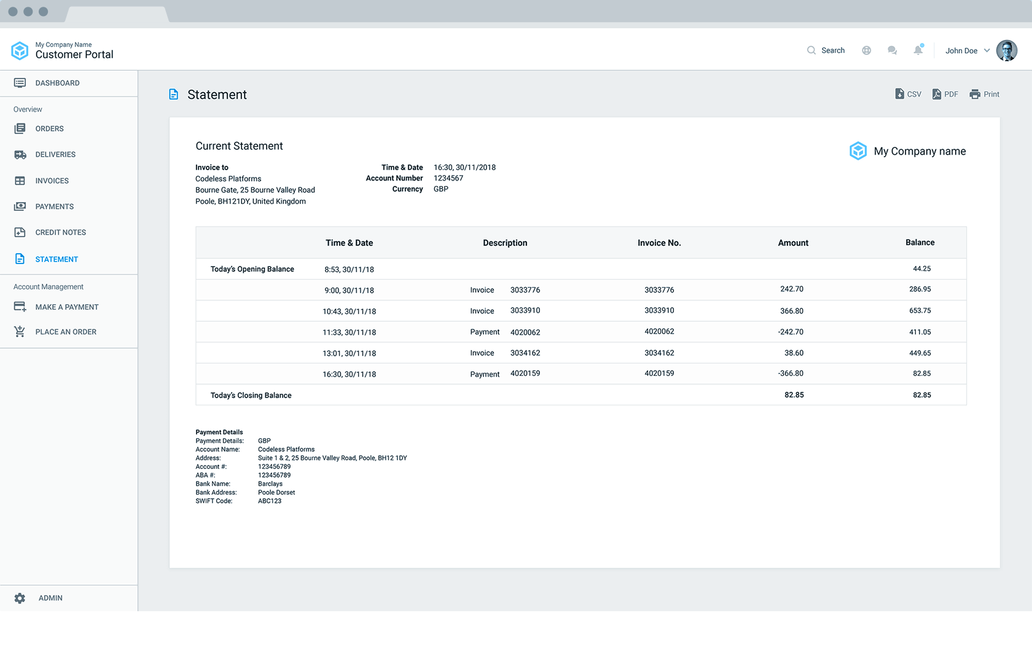The height and width of the screenshot is (645, 1032).
Task: Open notifications via the bell icon
Action: click(918, 50)
